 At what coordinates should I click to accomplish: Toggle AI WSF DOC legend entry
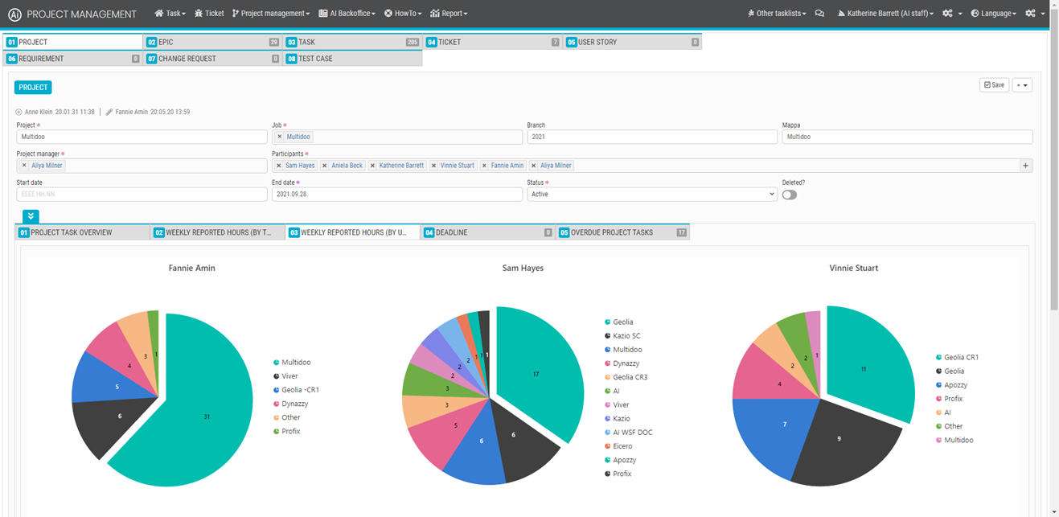coord(628,433)
